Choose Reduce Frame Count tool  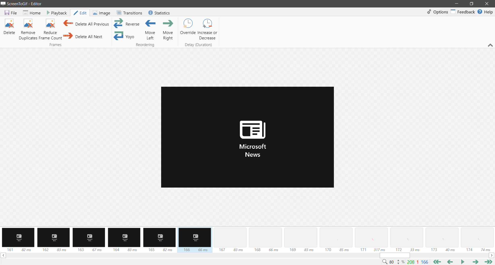point(50,29)
